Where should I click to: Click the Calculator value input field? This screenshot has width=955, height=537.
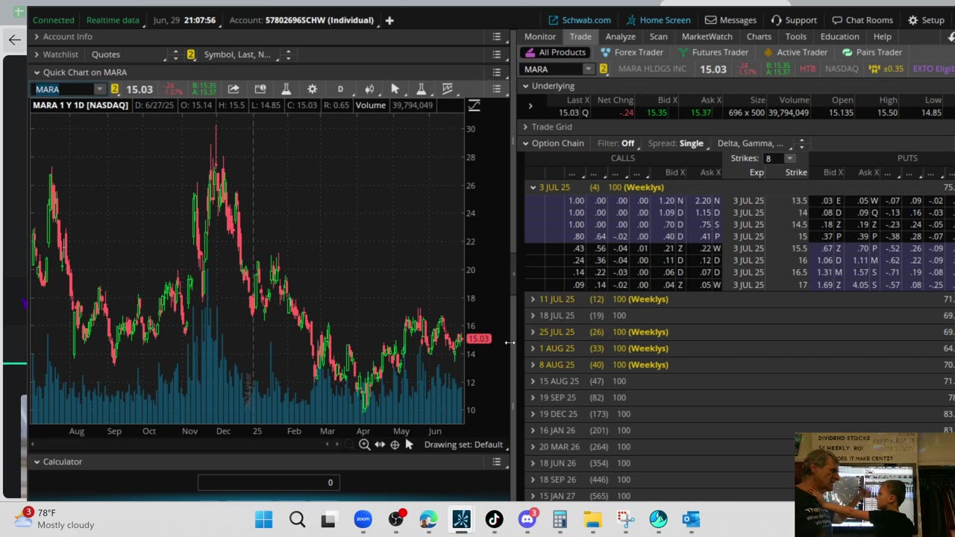(x=268, y=483)
